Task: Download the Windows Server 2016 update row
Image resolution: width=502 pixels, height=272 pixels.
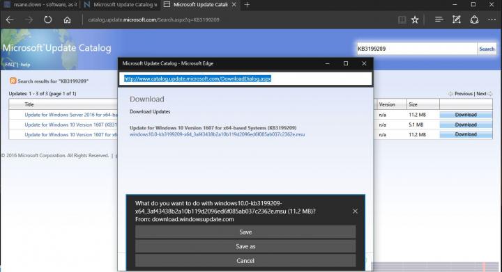Action: click(466, 115)
